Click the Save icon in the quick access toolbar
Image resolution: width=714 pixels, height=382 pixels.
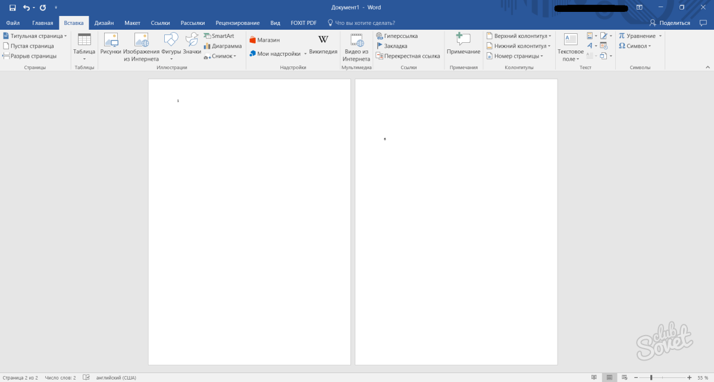point(12,8)
